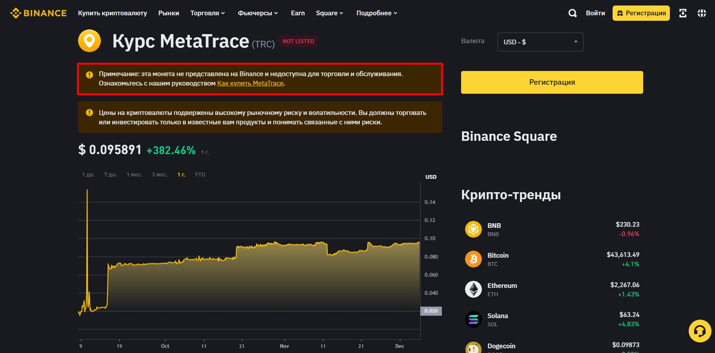Click the Binance Square heading
Image resolution: width=715 pixels, height=353 pixels.
point(509,136)
